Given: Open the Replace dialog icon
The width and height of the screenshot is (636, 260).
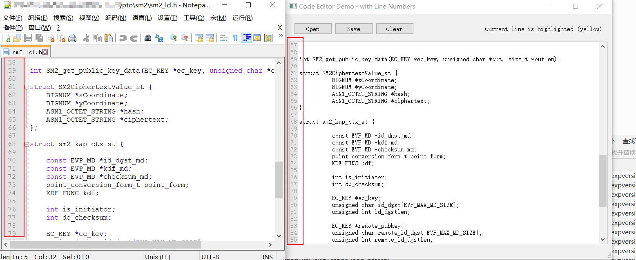Looking at the screenshot, I should click(159, 38).
